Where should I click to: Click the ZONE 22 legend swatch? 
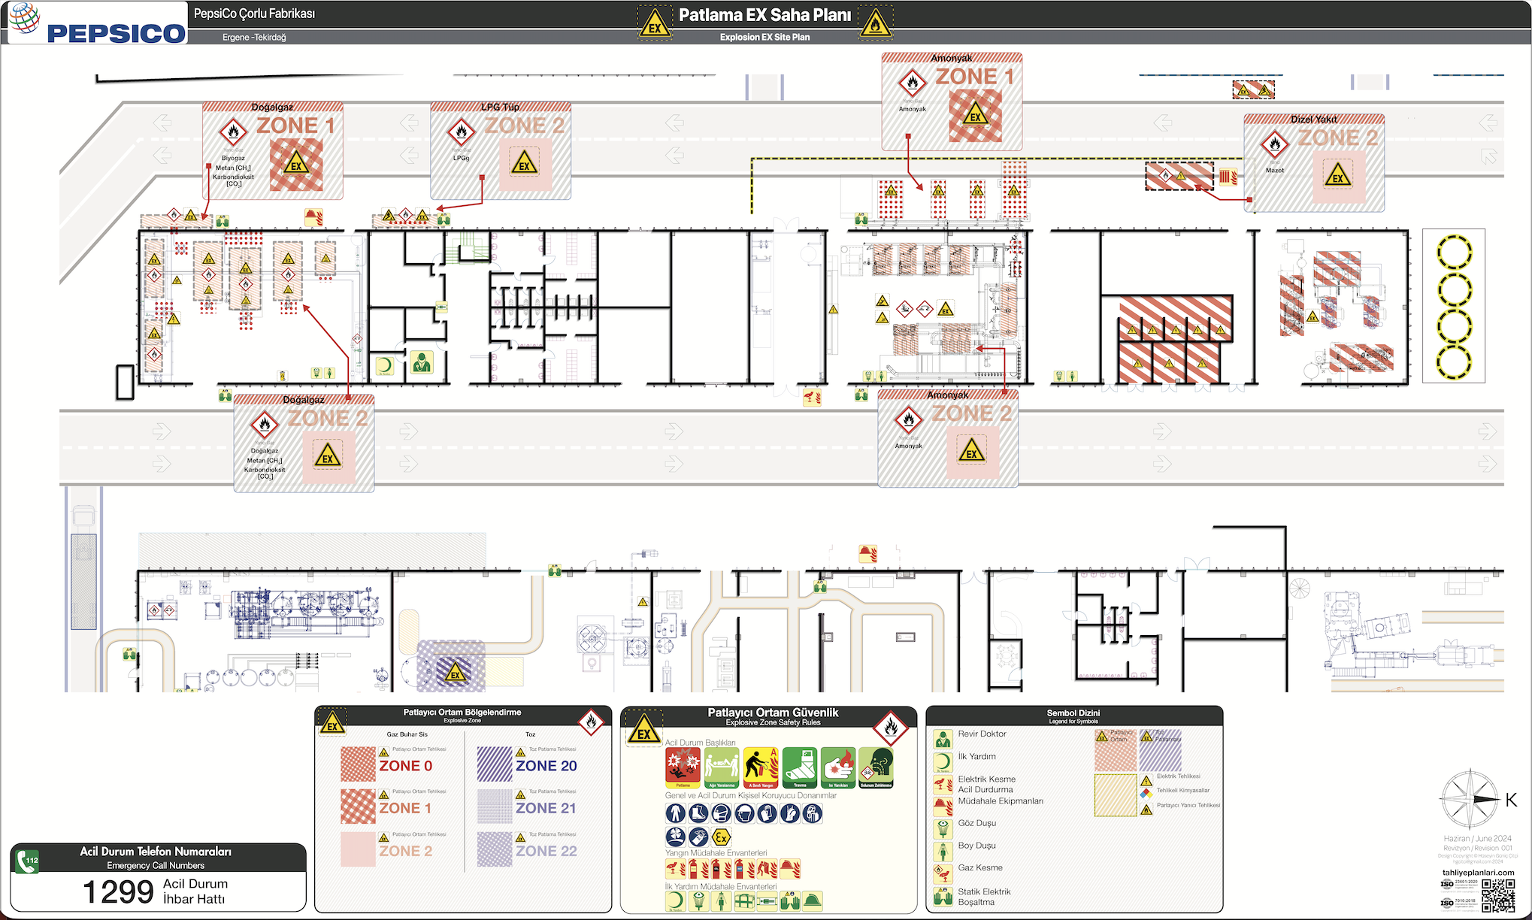(495, 849)
